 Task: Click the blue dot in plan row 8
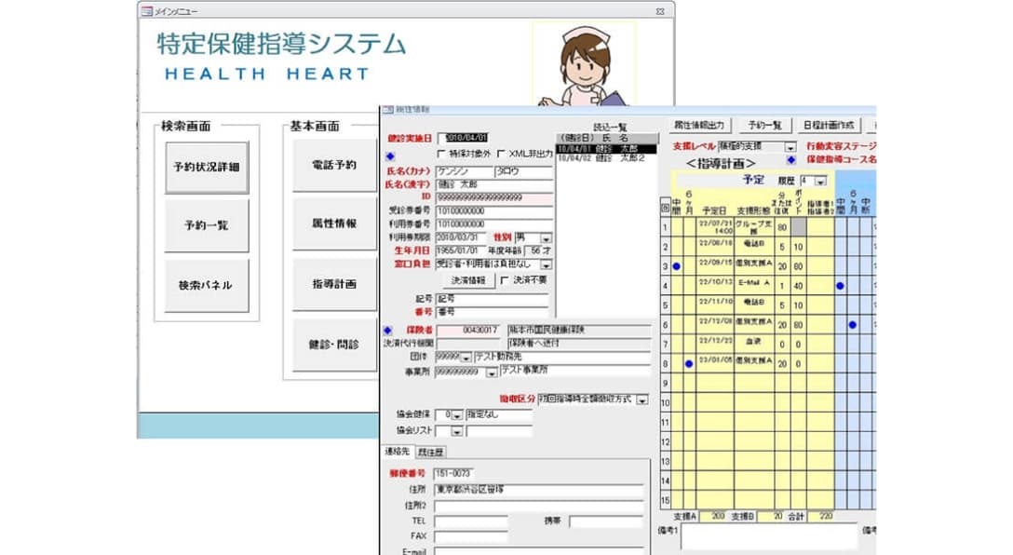point(690,363)
